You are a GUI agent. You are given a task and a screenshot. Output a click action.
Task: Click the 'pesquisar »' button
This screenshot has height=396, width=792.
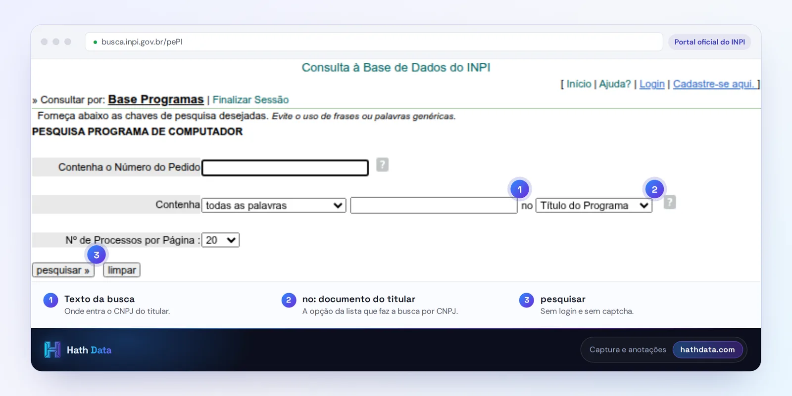point(63,270)
